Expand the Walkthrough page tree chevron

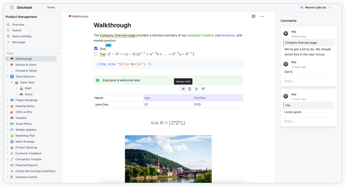[7, 59]
